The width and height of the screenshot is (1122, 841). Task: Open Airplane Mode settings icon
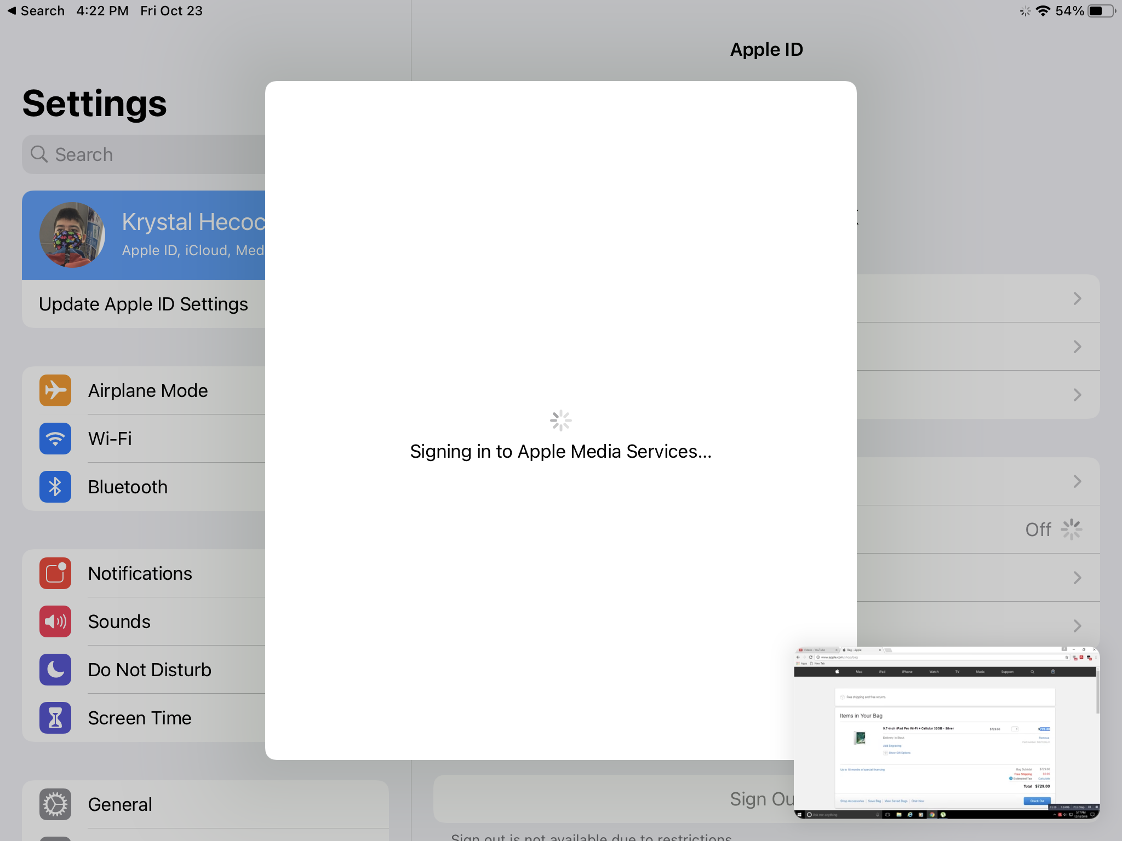55,390
